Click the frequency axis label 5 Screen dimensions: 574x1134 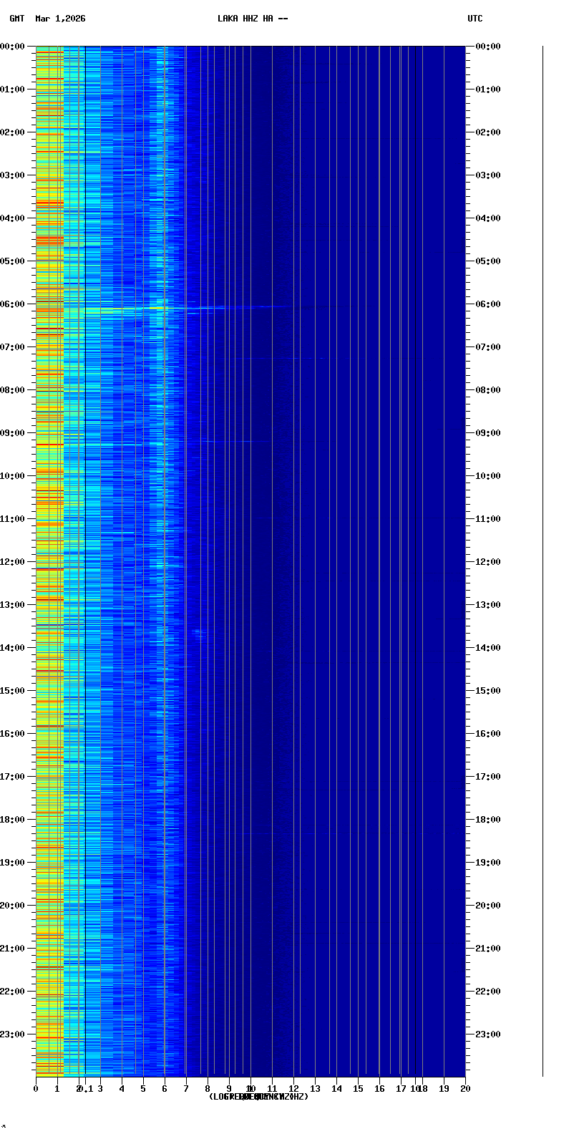[143, 1089]
